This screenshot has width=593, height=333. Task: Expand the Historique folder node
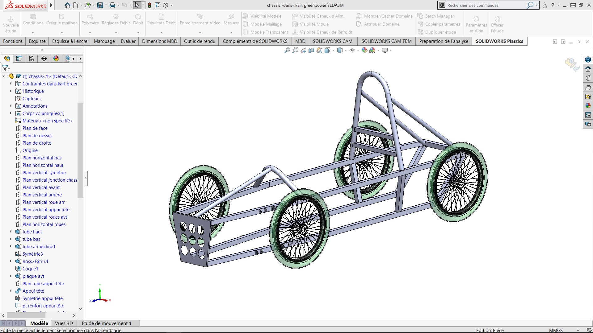click(11, 91)
